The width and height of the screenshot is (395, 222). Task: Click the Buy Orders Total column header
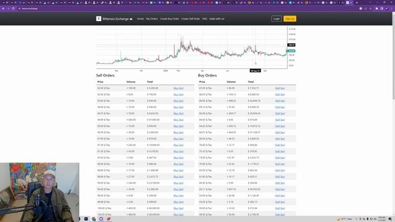(251, 82)
